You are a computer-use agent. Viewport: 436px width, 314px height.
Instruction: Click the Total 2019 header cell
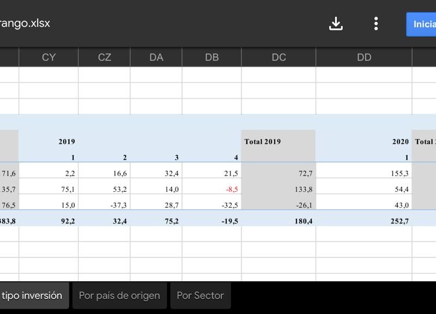click(x=278, y=142)
